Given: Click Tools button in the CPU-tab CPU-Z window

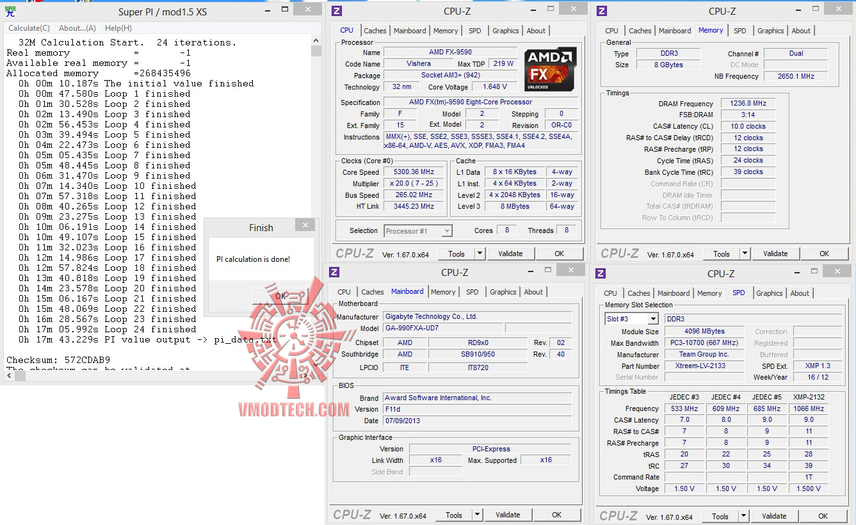Looking at the screenshot, I should [456, 254].
